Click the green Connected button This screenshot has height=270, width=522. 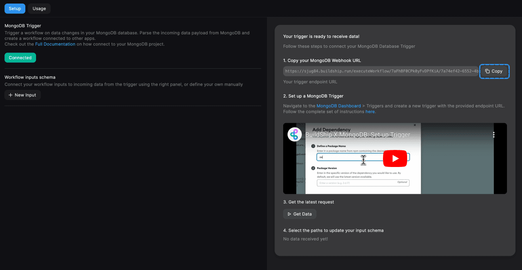20,58
